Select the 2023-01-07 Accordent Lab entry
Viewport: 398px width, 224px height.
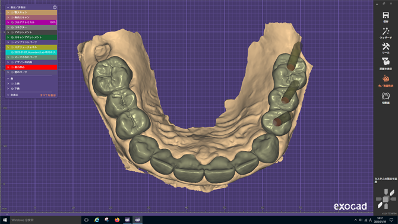click(31, 52)
